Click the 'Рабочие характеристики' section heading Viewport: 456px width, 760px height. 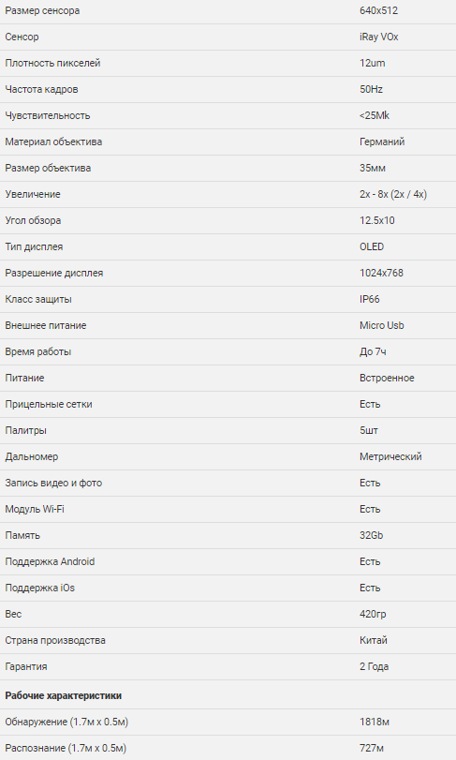[x=63, y=695]
